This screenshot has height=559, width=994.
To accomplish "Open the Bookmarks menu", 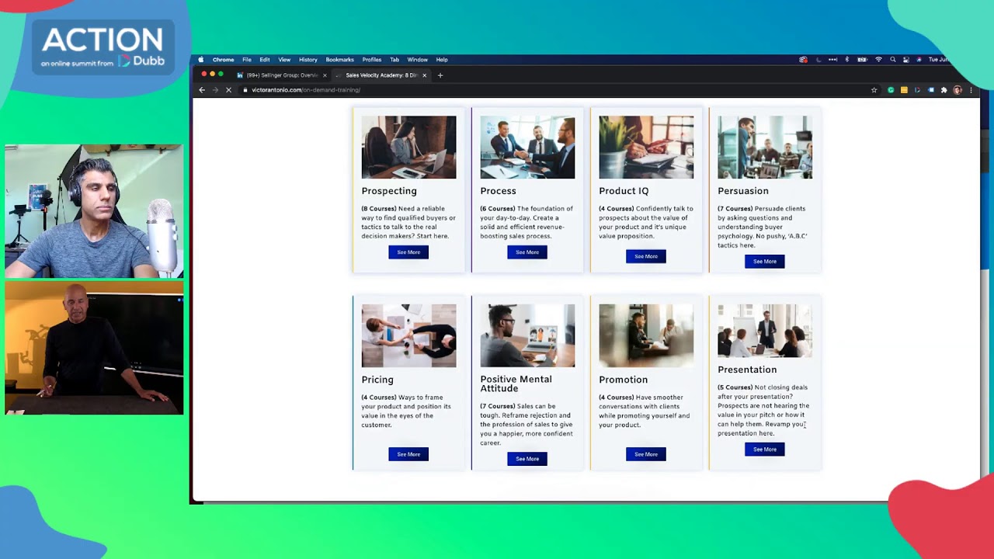I will (x=339, y=60).
